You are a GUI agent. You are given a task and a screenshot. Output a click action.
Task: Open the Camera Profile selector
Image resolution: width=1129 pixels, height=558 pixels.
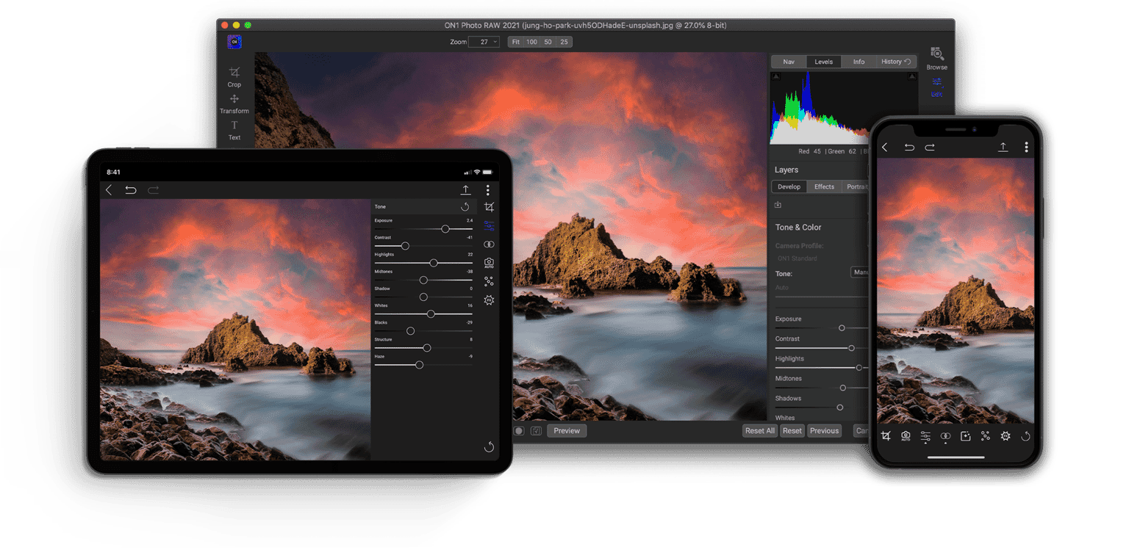(x=798, y=258)
